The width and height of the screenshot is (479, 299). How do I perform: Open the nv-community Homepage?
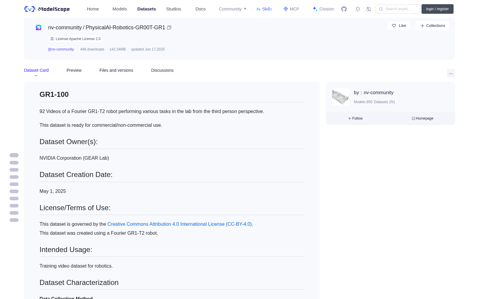tap(422, 118)
